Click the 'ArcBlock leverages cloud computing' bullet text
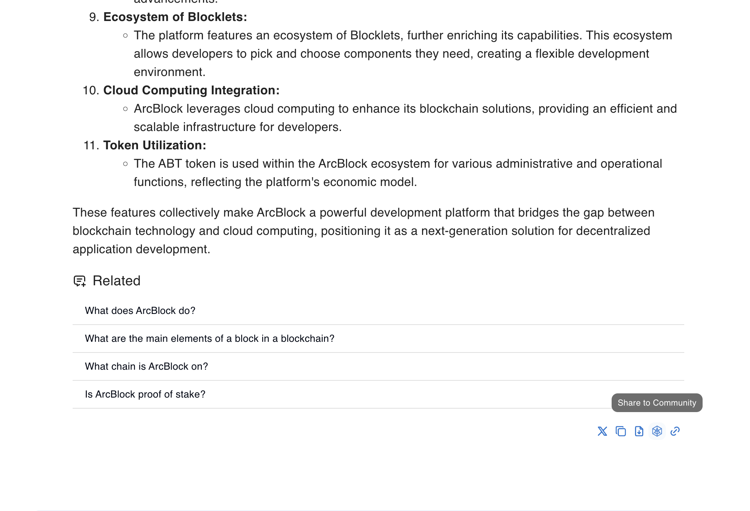The width and height of the screenshot is (750, 511). [x=405, y=118]
